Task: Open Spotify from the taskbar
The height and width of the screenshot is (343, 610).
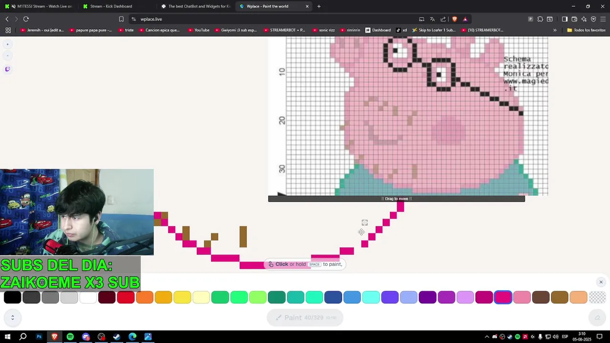Action: (70, 337)
